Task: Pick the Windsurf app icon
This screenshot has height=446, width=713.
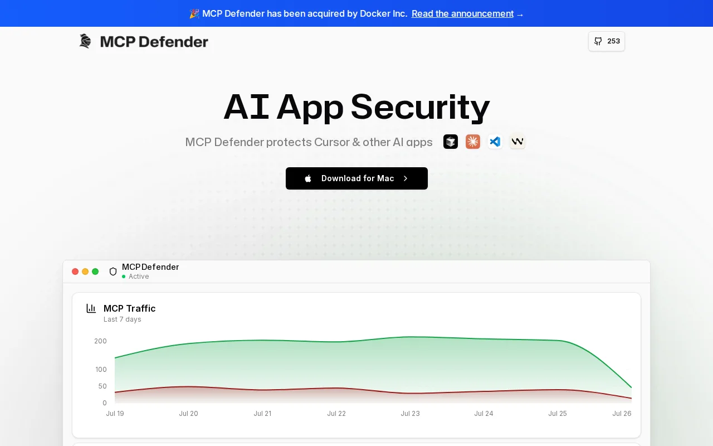Action: [x=517, y=142]
